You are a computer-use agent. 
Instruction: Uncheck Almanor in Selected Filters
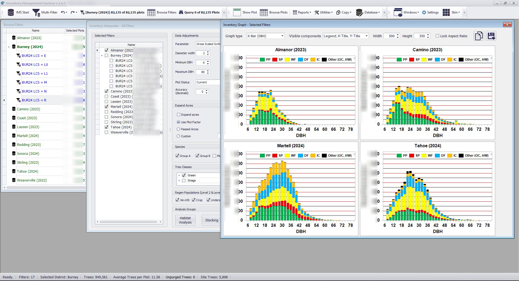[107, 50]
